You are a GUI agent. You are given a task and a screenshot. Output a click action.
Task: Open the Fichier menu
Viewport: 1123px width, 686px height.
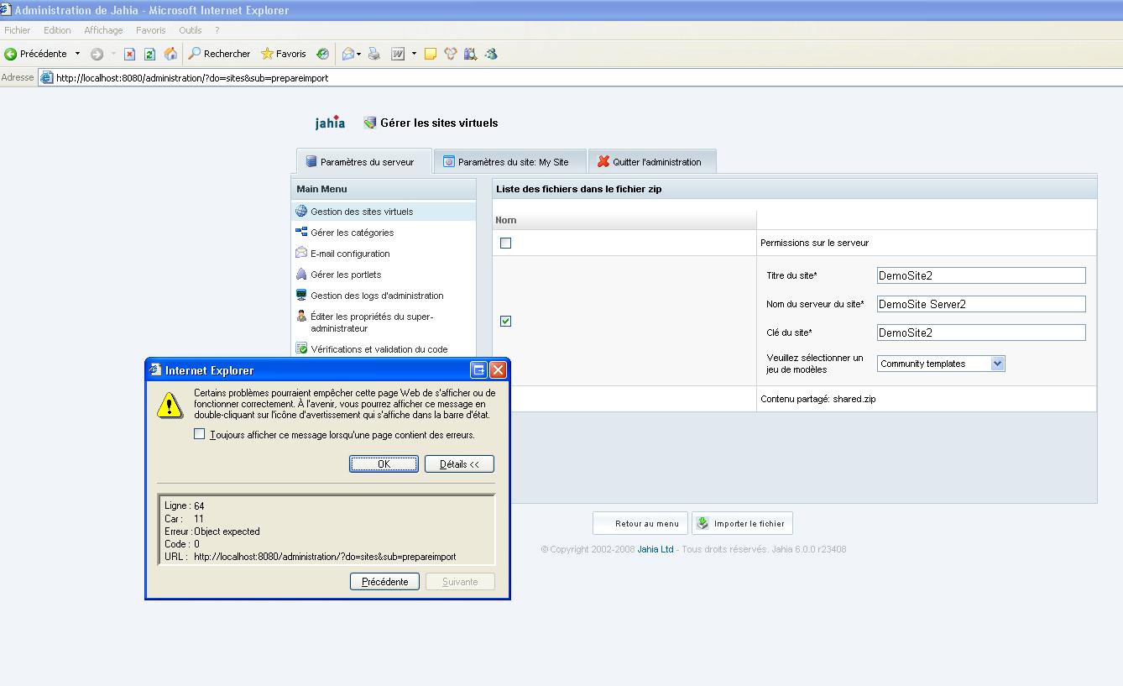click(18, 30)
